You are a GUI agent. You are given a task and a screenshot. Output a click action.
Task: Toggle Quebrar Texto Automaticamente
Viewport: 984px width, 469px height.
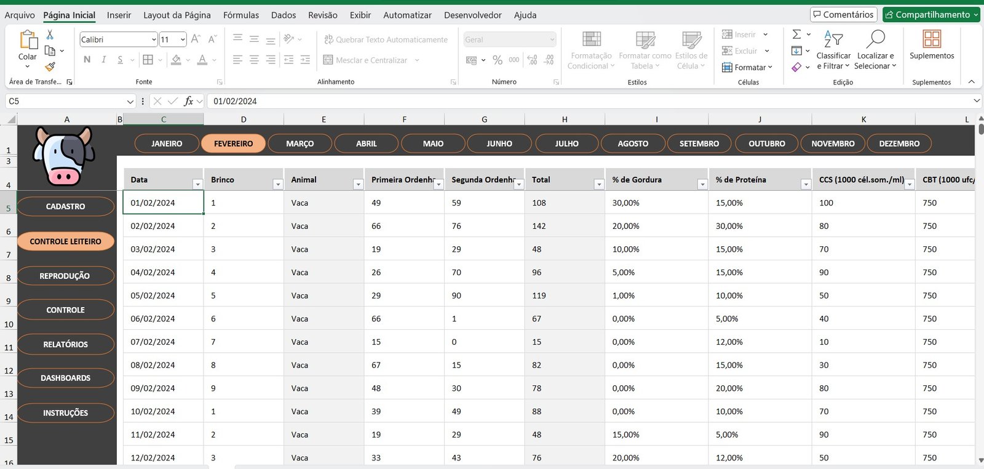[x=386, y=39]
